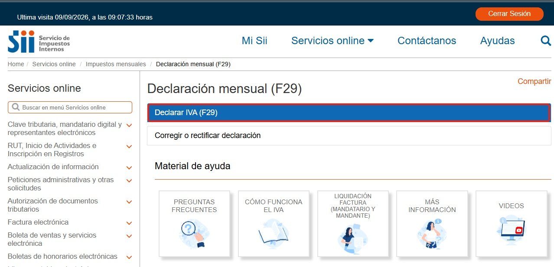The height and width of the screenshot is (267, 554).
Task: Select Declarar IVA (F29) option
Action: (x=349, y=113)
